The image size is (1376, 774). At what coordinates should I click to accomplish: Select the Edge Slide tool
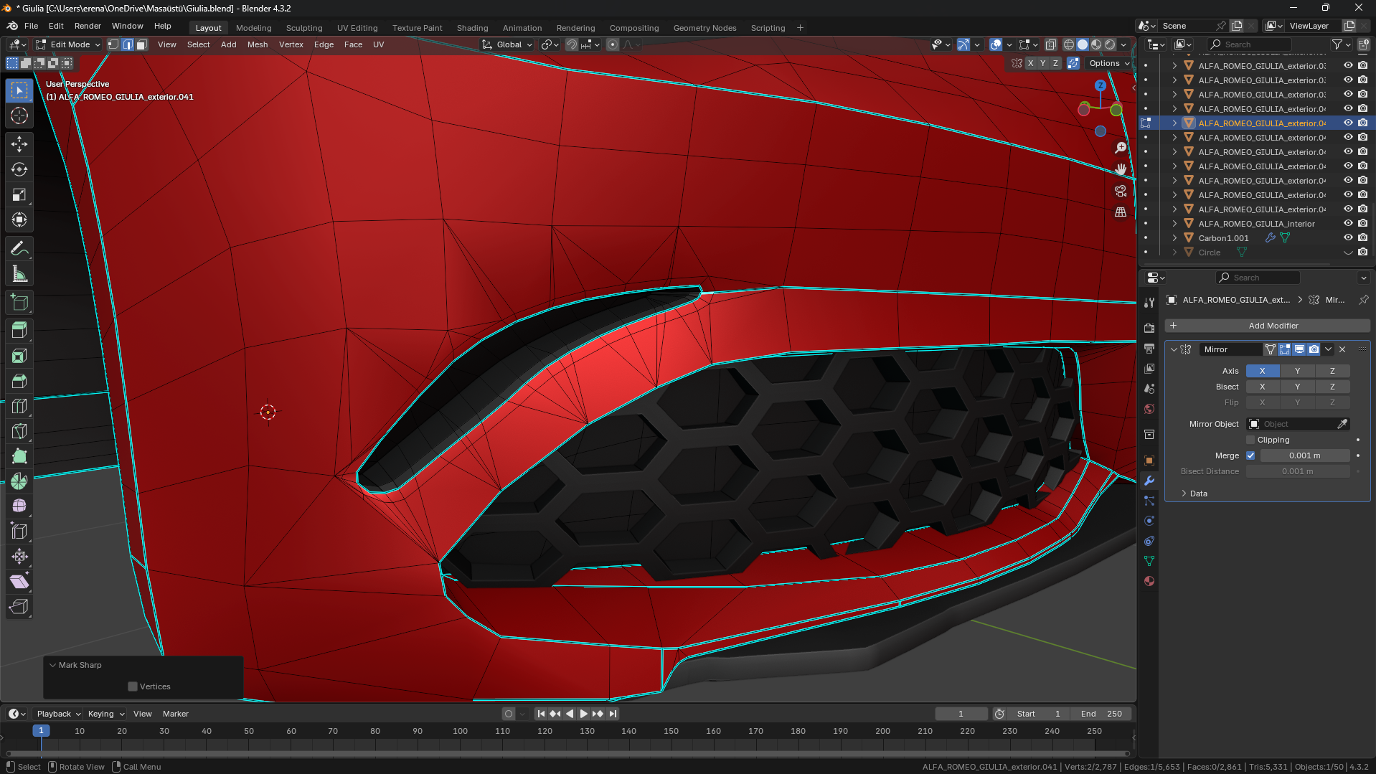19,532
